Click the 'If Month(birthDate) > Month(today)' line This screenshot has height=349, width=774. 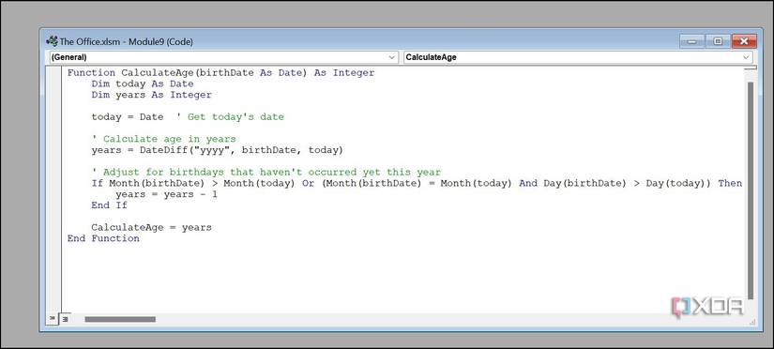click(417, 183)
